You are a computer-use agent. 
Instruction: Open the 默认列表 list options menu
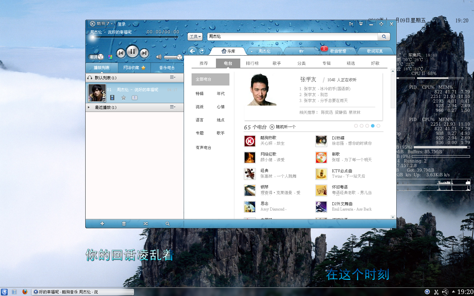pos(172,77)
